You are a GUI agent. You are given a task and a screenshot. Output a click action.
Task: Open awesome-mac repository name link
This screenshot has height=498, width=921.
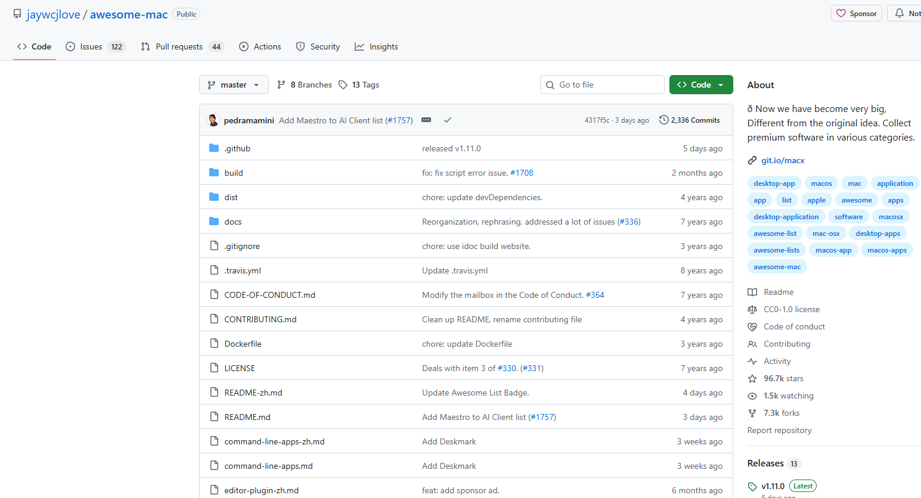tap(129, 14)
